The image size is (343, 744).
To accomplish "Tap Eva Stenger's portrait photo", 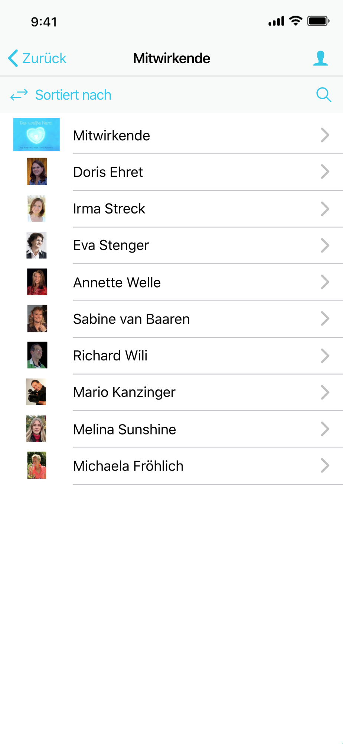I will 36,245.
